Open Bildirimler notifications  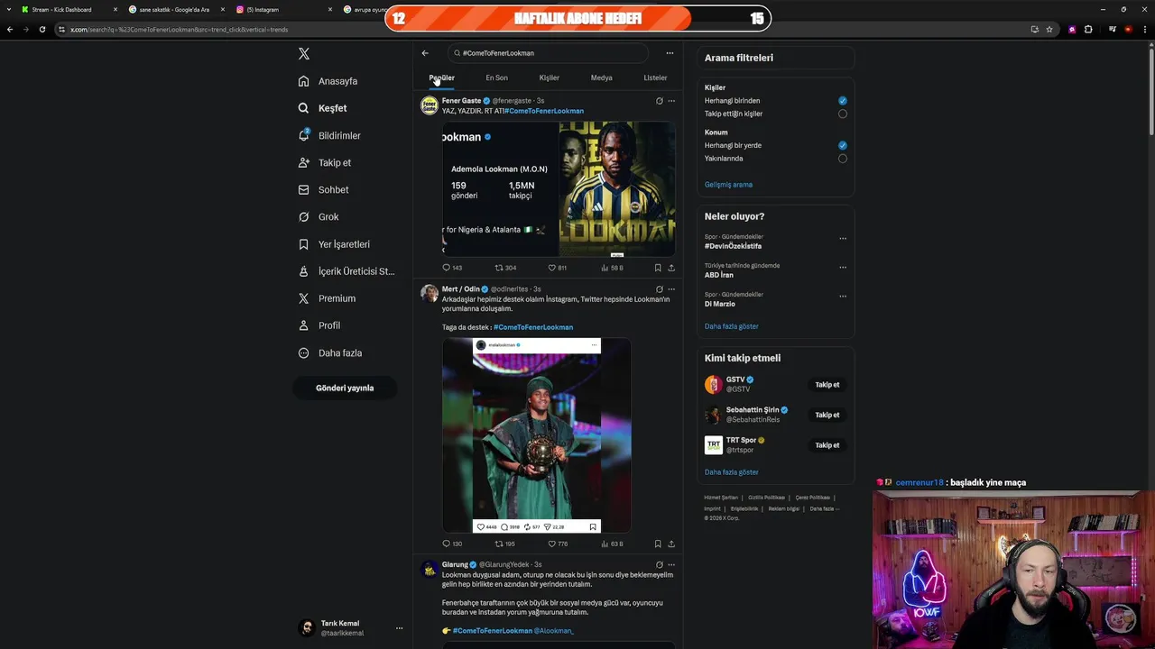tap(330, 136)
